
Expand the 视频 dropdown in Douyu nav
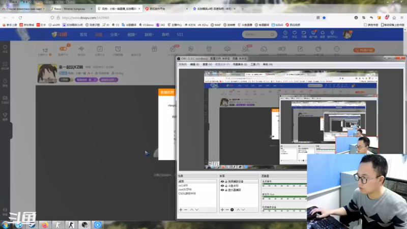tap(132, 34)
